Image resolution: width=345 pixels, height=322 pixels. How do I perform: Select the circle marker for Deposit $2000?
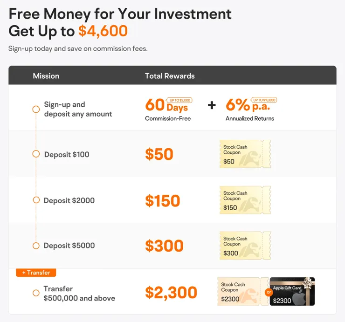[36, 200]
